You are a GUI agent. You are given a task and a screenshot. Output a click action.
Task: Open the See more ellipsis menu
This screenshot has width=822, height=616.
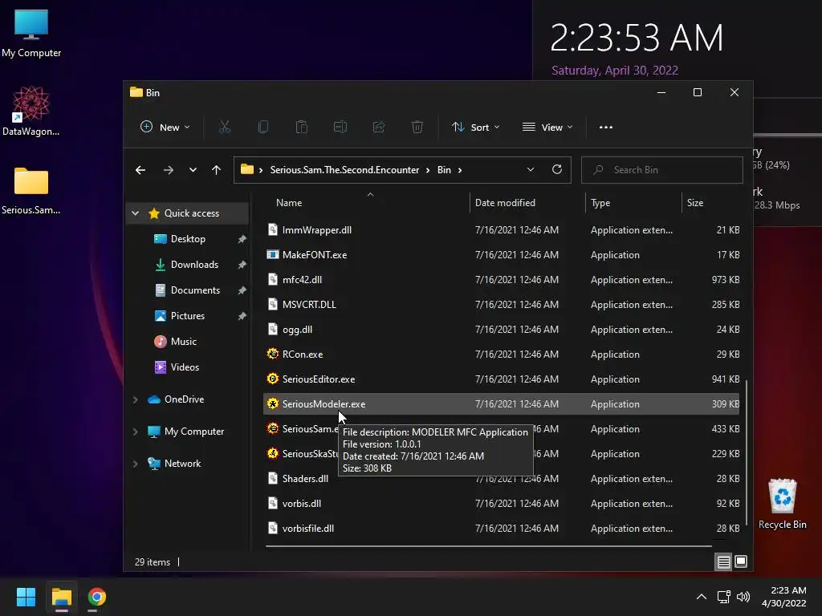[605, 127]
